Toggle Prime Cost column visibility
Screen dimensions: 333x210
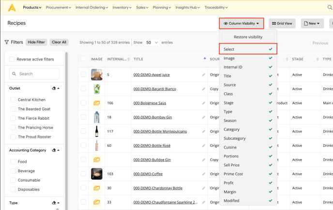point(248,174)
